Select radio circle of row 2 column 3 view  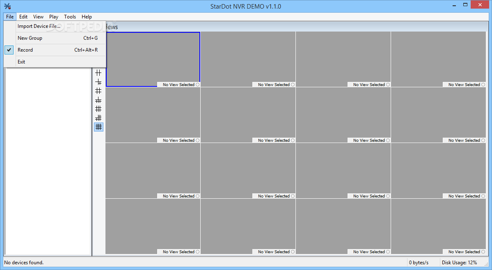coord(388,140)
